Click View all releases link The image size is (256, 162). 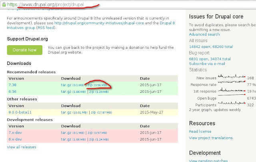(x=22, y=147)
